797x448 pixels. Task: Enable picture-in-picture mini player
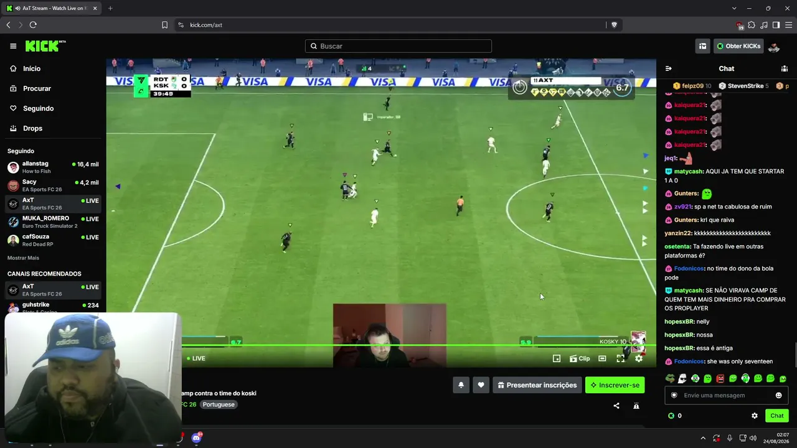pos(557,358)
